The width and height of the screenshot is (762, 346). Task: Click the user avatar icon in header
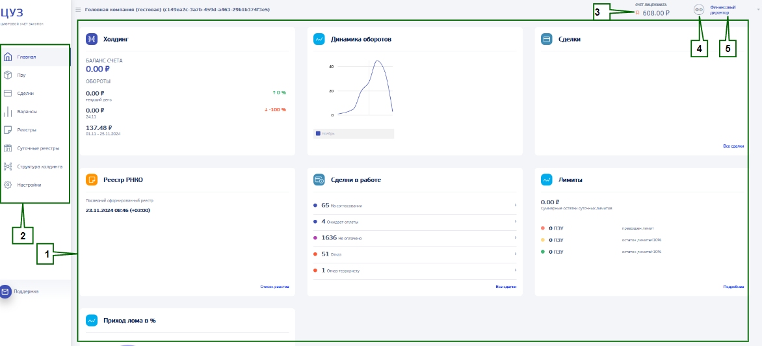point(699,10)
